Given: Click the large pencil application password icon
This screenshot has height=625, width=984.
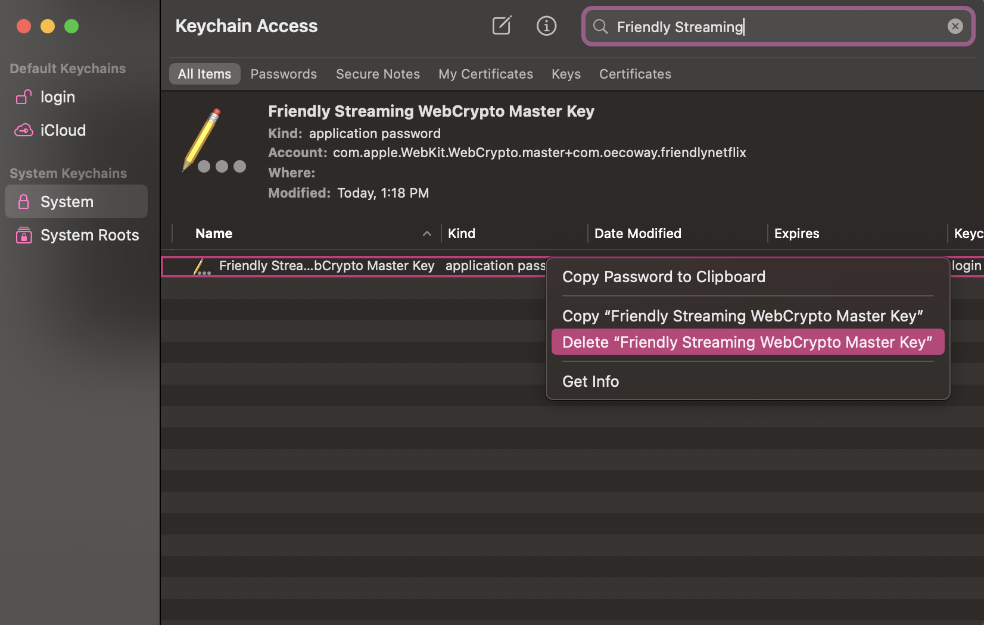Looking at the screenshot, I should pyautogui.click(x=214, y=140).
